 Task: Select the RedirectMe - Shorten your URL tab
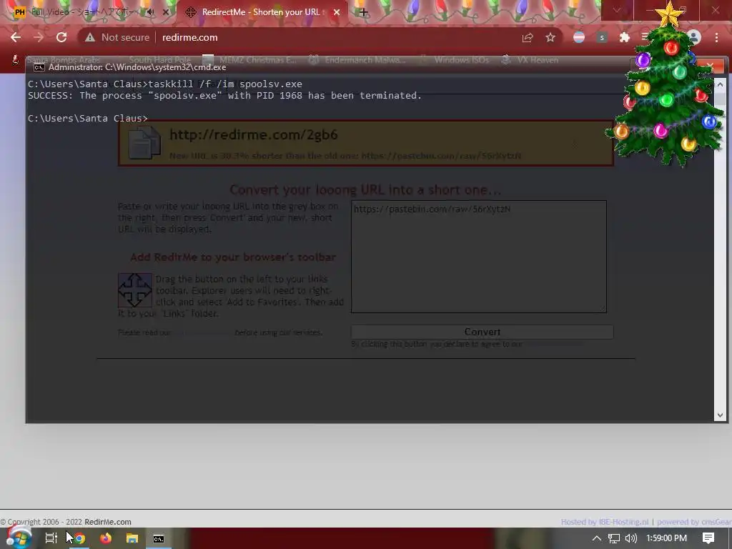point(262,13)
